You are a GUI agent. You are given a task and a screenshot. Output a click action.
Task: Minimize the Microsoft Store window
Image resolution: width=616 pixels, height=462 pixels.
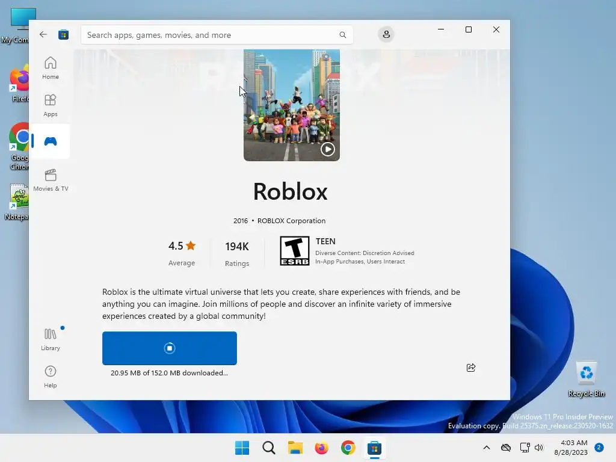441,29
